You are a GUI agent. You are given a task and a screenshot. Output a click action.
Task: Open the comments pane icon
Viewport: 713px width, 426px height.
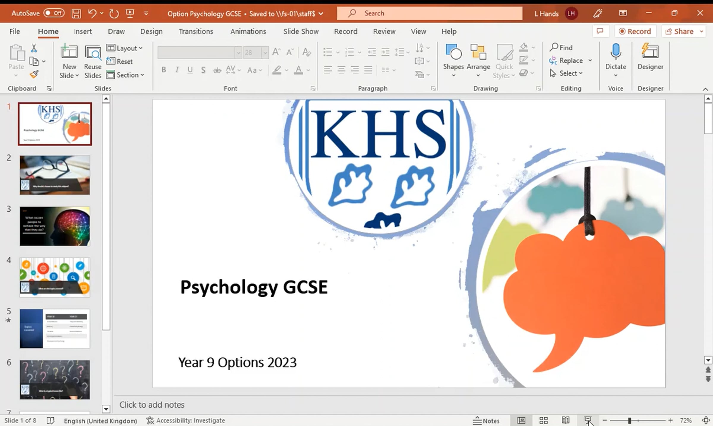pyautogui.click(x=600, y=31)
